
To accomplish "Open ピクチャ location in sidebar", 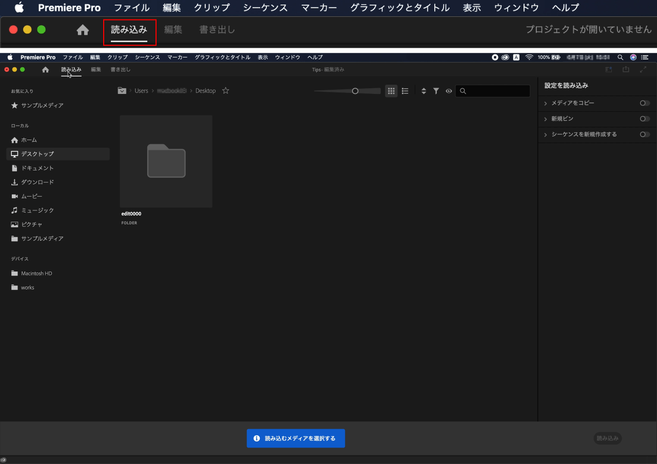I will coord(27,224).
